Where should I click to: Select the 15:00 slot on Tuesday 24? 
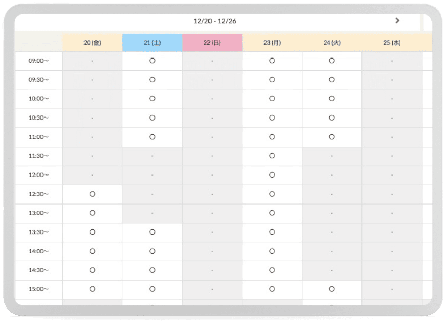[x=332, y=289]
